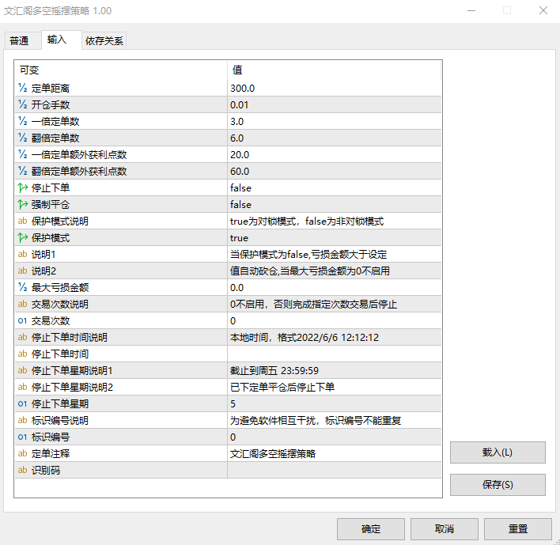
Task: Click the double-type icon beside 最大亏损金额
Action: pos(23,287)
